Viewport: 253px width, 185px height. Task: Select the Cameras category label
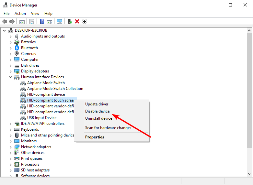29,54
